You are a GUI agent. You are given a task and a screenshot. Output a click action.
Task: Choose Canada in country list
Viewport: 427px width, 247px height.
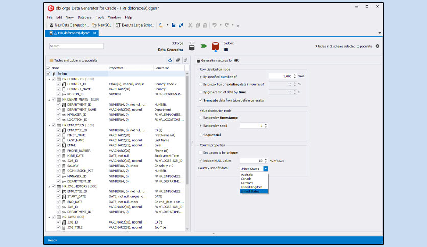254,179
